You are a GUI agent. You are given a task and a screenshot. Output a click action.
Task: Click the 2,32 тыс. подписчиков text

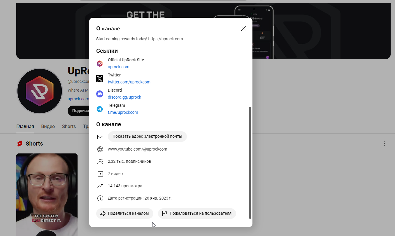[129, 161]
